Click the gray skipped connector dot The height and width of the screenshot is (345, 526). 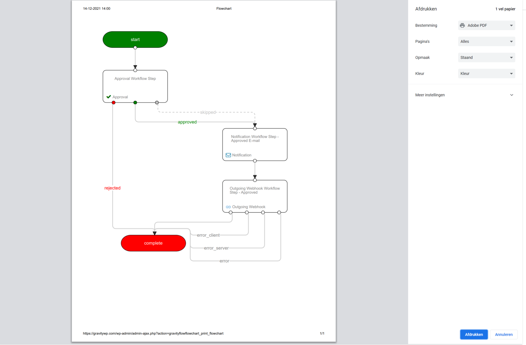point(157,102)
